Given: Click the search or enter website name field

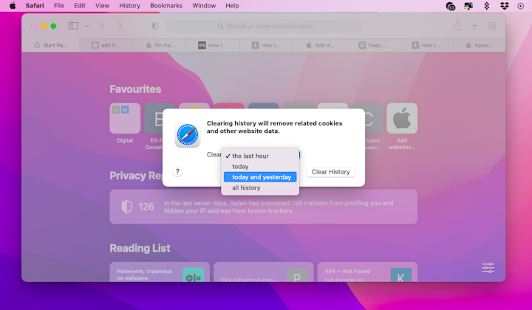Looking at the screenshot, I should click(264, 26).
